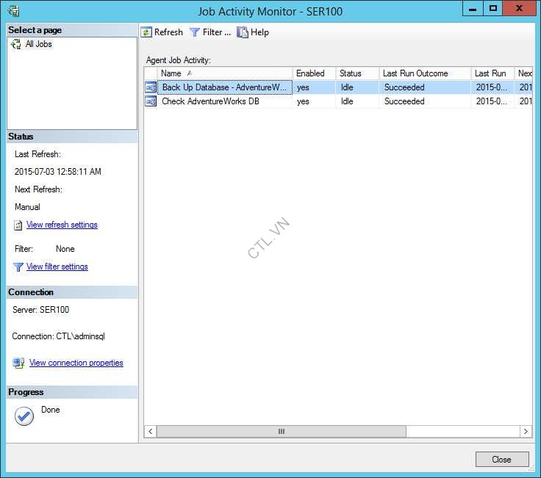
Task: Click the refresh settings page icon
Action: click(x=18, y=225)
